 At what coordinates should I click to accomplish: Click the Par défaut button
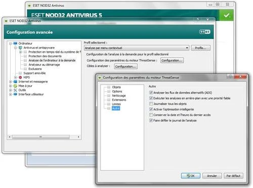pyautogui.click(x=233, y=176)
